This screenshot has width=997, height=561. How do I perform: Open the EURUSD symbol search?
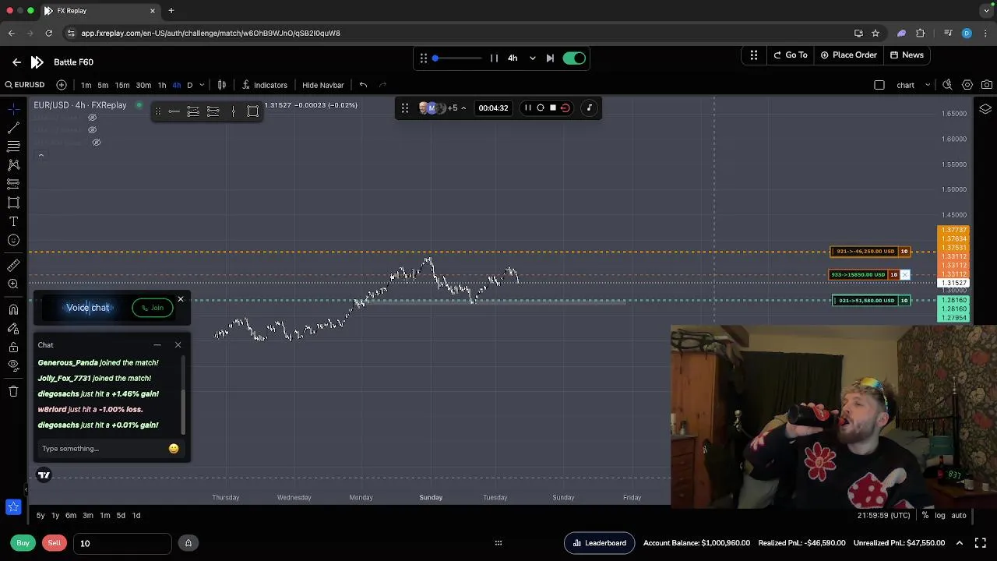point(24,85)
